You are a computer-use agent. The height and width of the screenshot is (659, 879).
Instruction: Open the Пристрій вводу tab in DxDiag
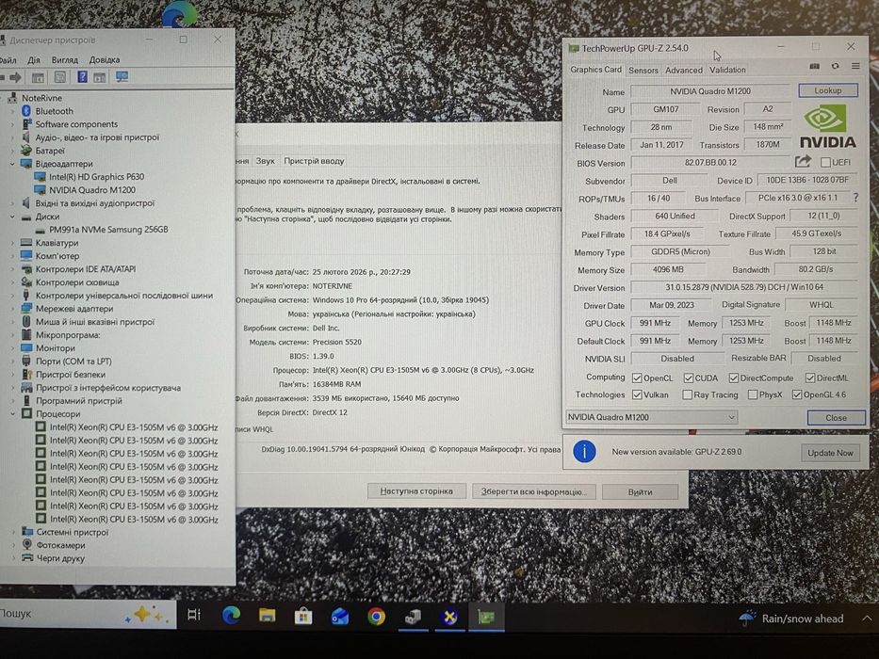tap(314, 161)
